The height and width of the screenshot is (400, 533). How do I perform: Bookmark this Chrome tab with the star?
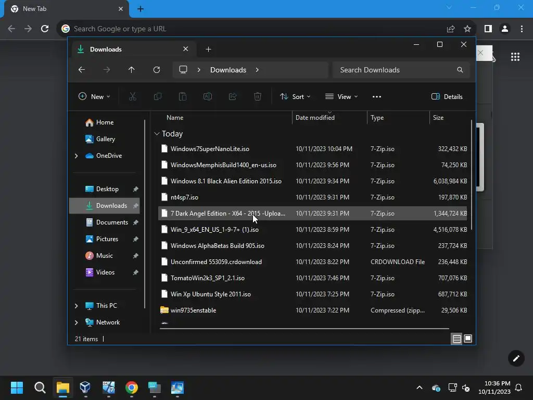pyautogui.click(x=467, y=29)
